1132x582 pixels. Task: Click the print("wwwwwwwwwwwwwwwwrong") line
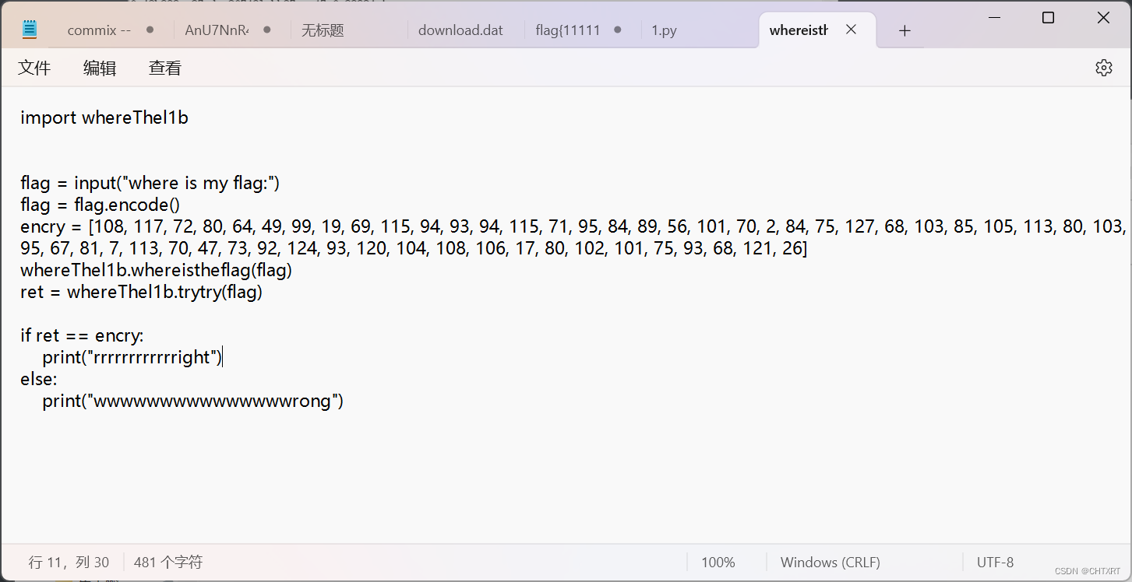(x=193, y=401)
